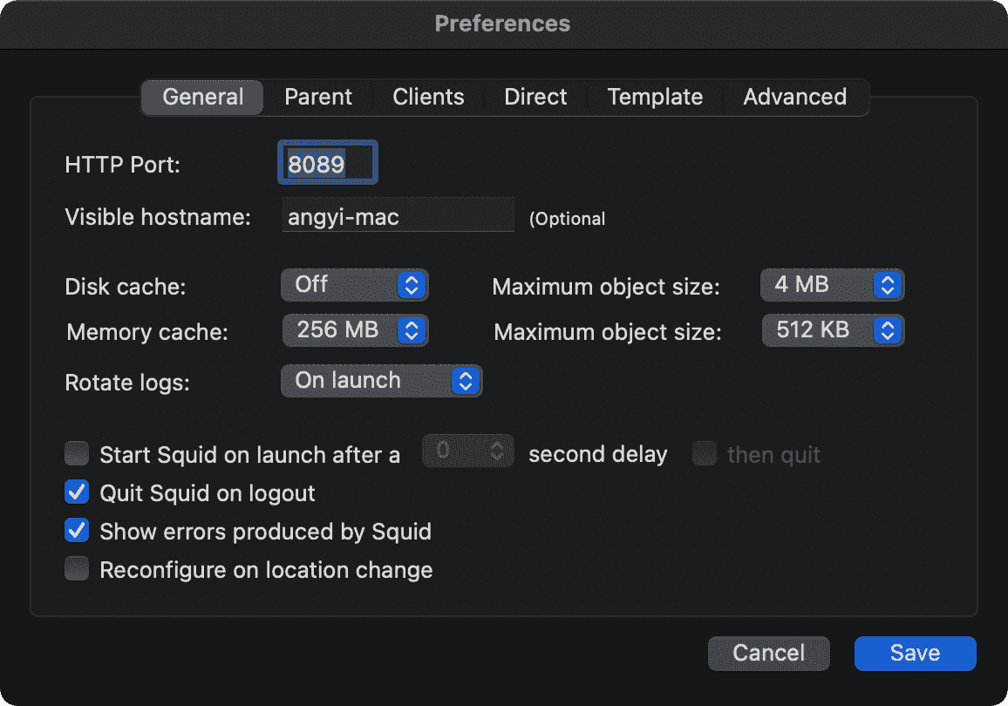The width and height of the screenshot is (1008, 706).
Task: Open the 4 MB maximum object size dropdown
Action: [832, 284]
